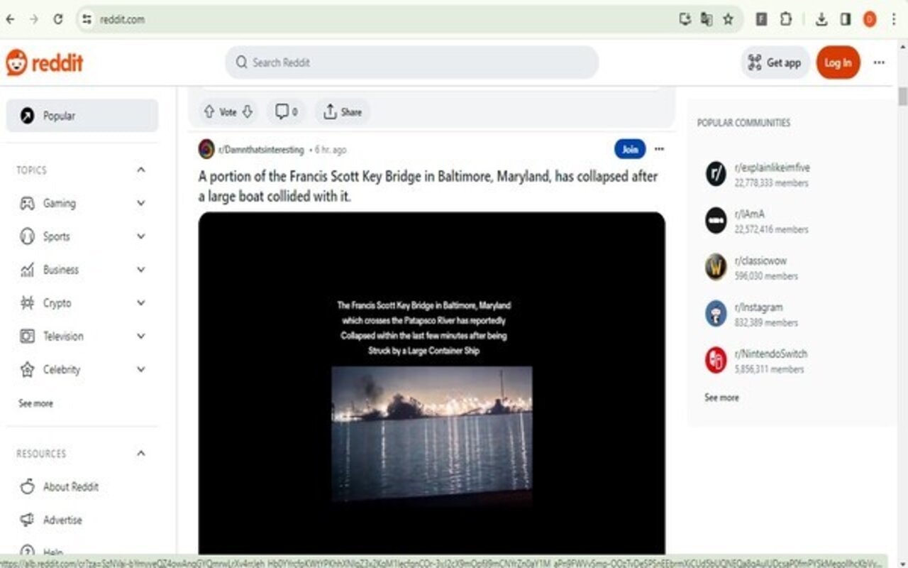The height and width of the screenshot is (568, 908).
Task: Downvote the previous post
Action: [x=248, y=111]
